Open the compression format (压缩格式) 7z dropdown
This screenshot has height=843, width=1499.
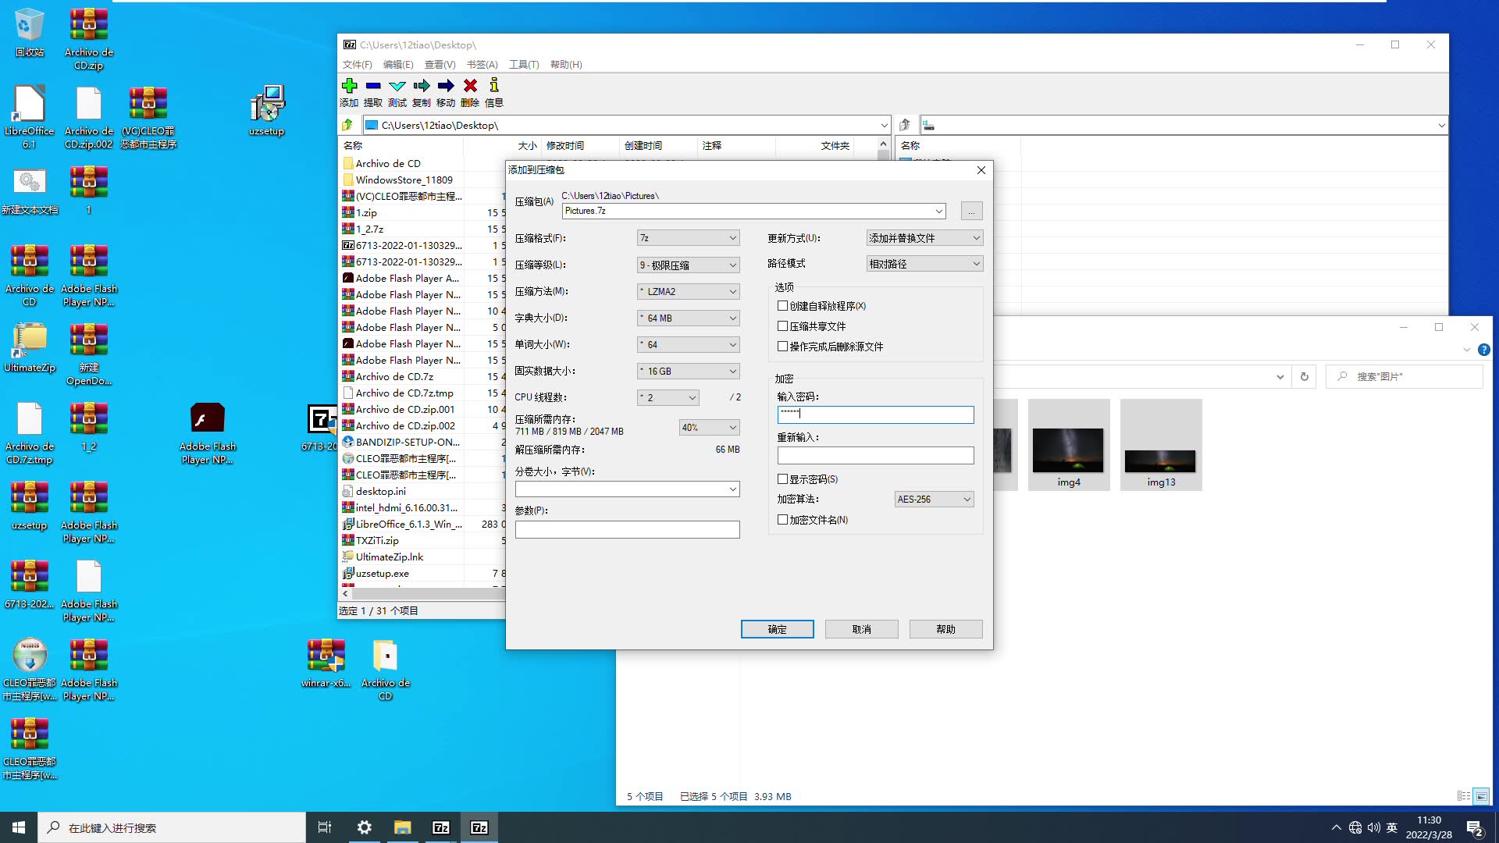click(688, 238)
